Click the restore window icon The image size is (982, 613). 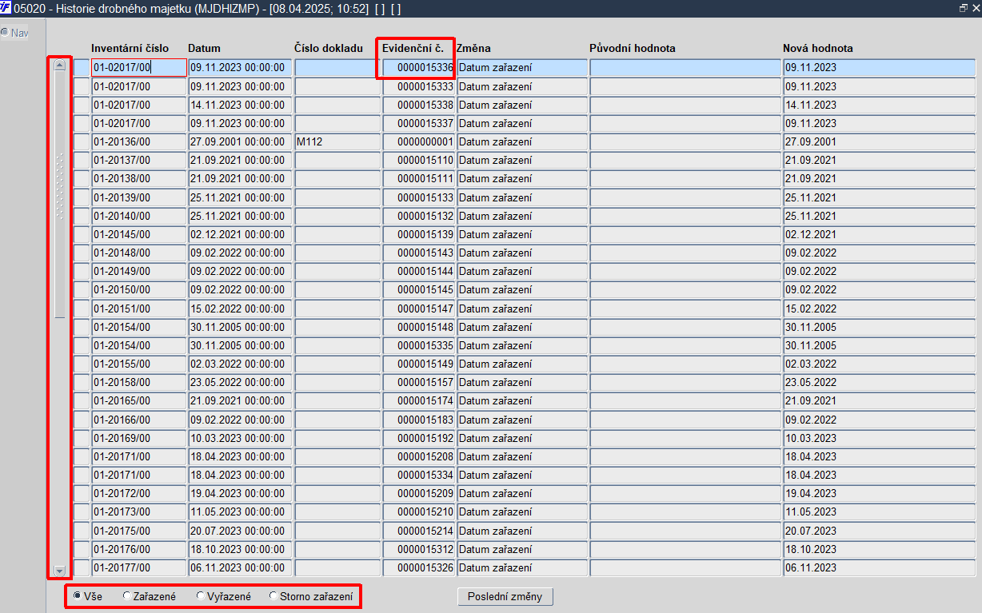(x=963, y=7)
